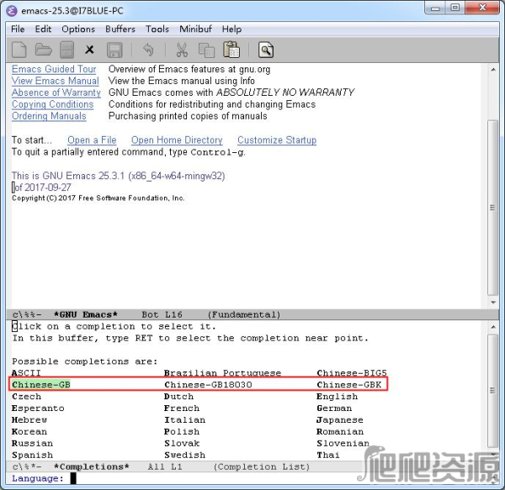Open the Options menu

pyautogui.click(x=78, y=29)
